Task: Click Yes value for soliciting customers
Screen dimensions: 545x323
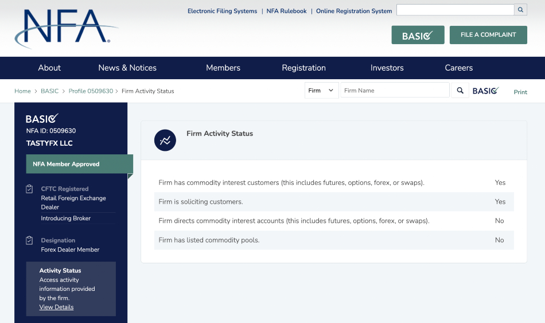Action: (500, 201)
